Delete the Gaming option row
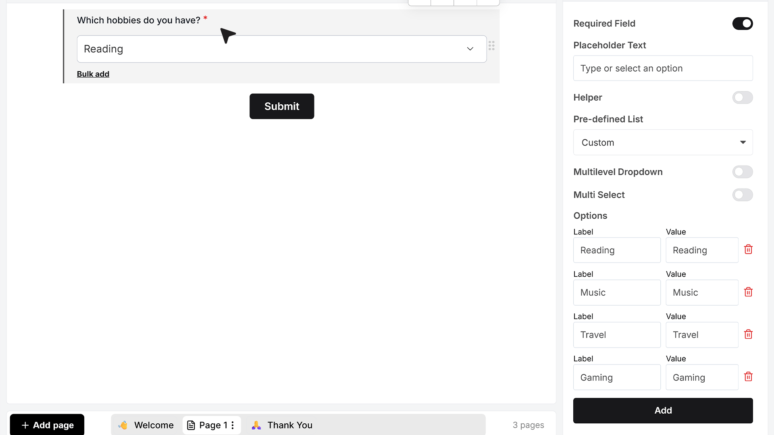Image resolution: width=774 pixels, height=435 pixels. click(x=748, y=377)
